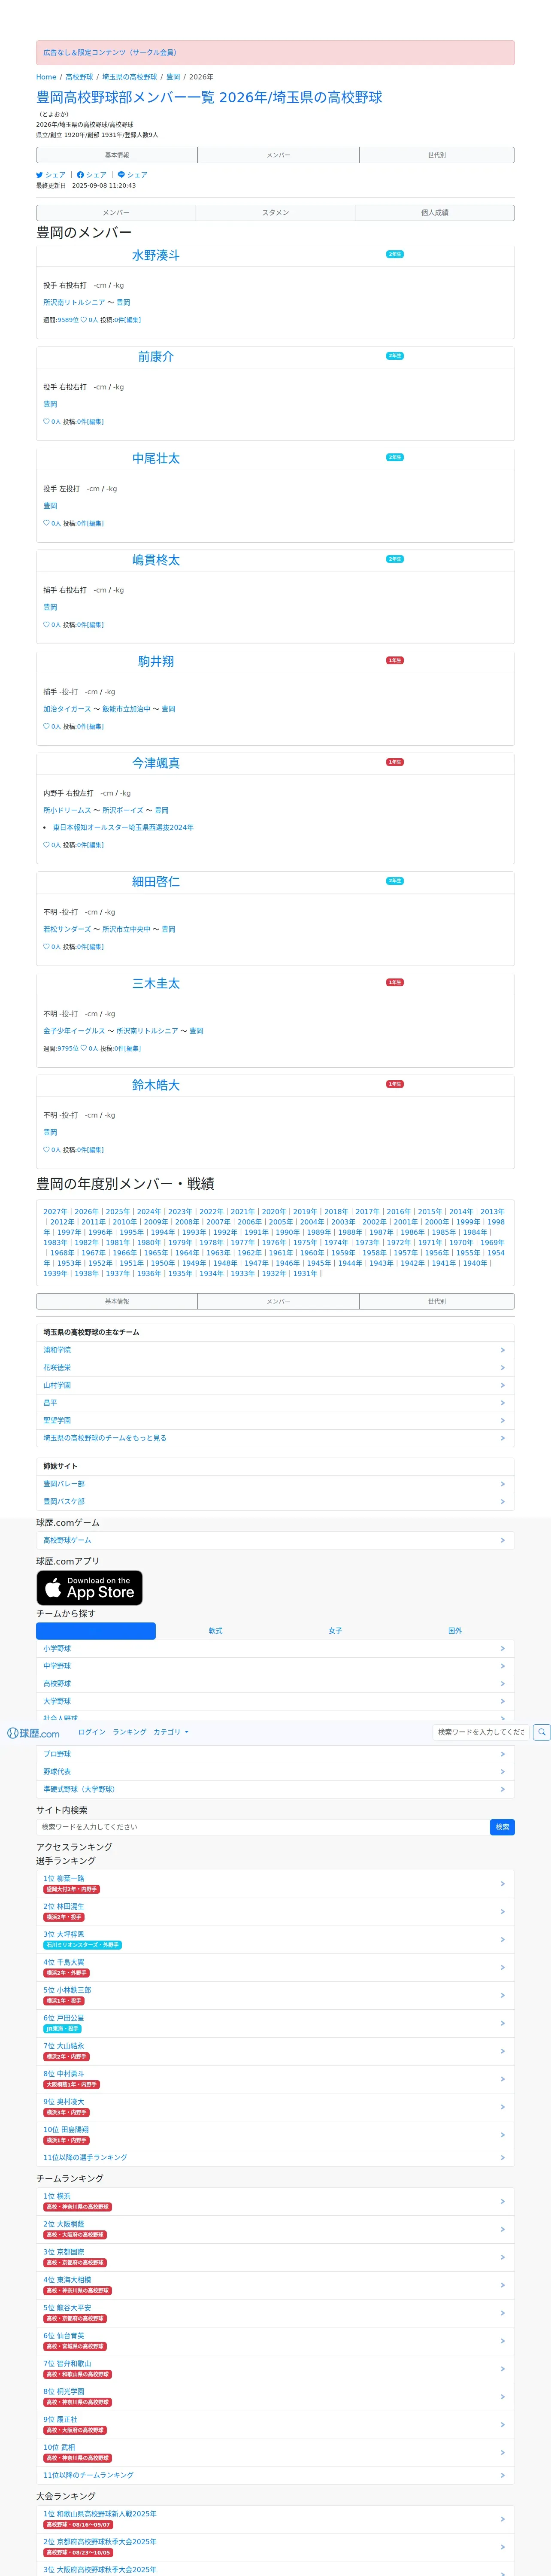Open 水野湊斗 player name link

(x=156, y=256)
